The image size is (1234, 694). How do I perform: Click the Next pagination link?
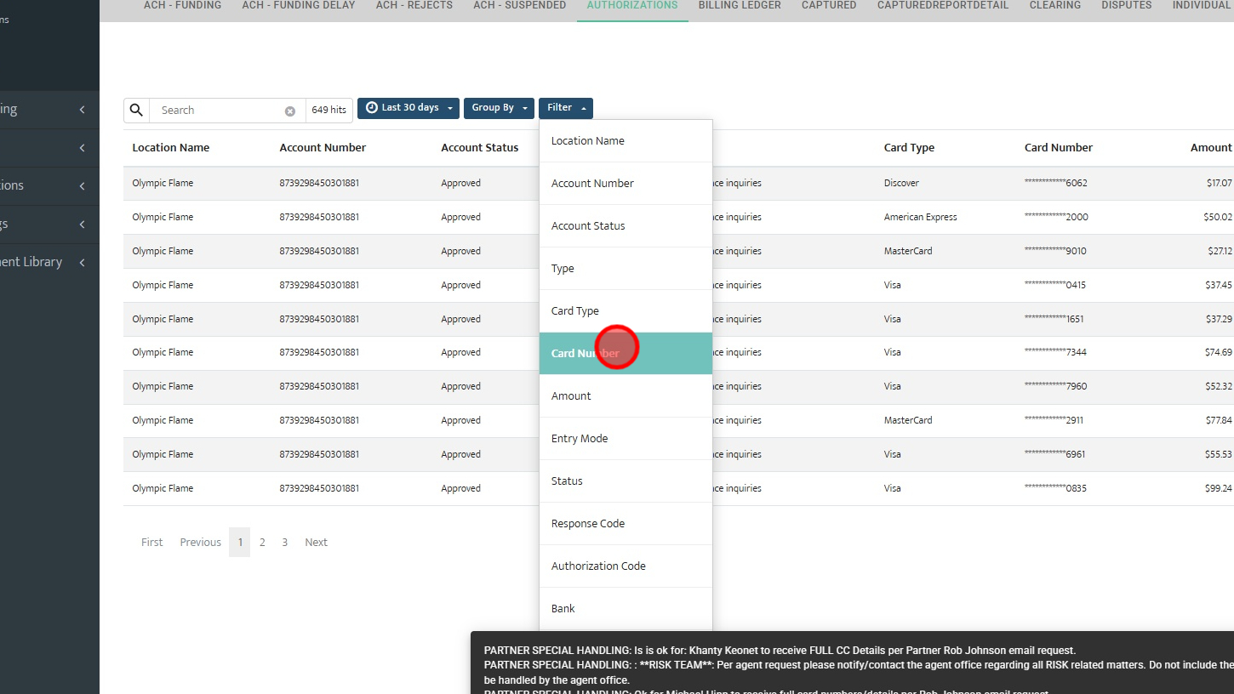tap(316, 542)
